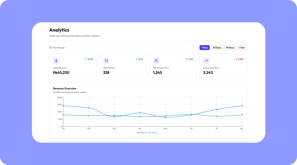Image resolution: width=297 pixels, height=165 pixels.
Task: Click the customers icon on Total Customers card
Action: click(x=156, y=61)
